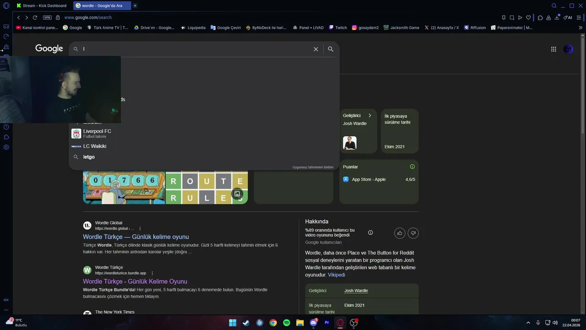Open Wordle Türkçe - Günlük Kelime Oyunu result

coord(135,281)
